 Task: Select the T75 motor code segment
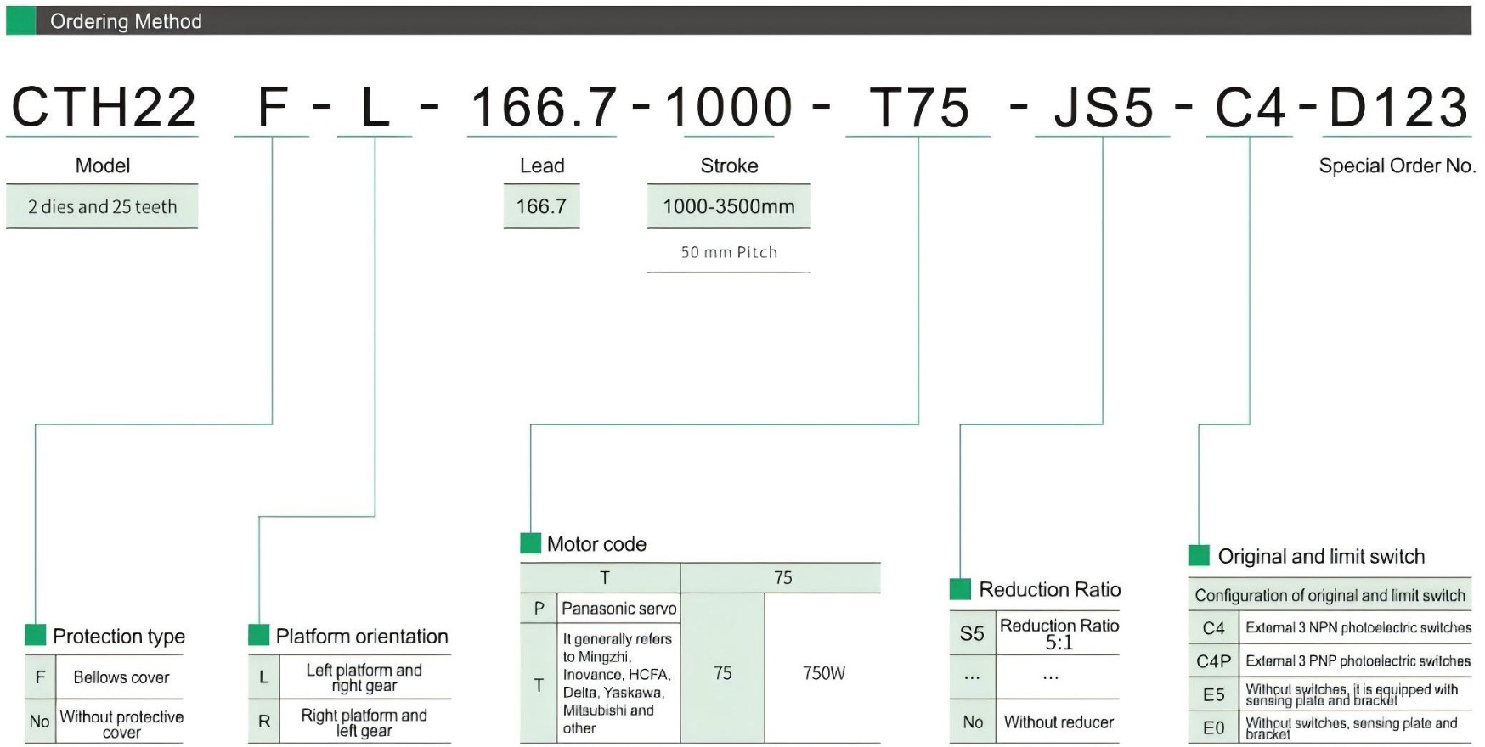918,108
